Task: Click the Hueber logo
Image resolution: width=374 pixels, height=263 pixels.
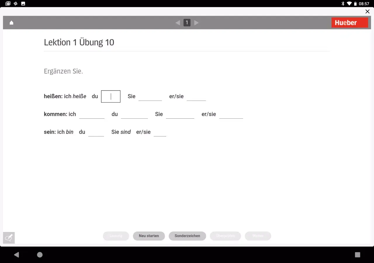Action: click(350, 23)
